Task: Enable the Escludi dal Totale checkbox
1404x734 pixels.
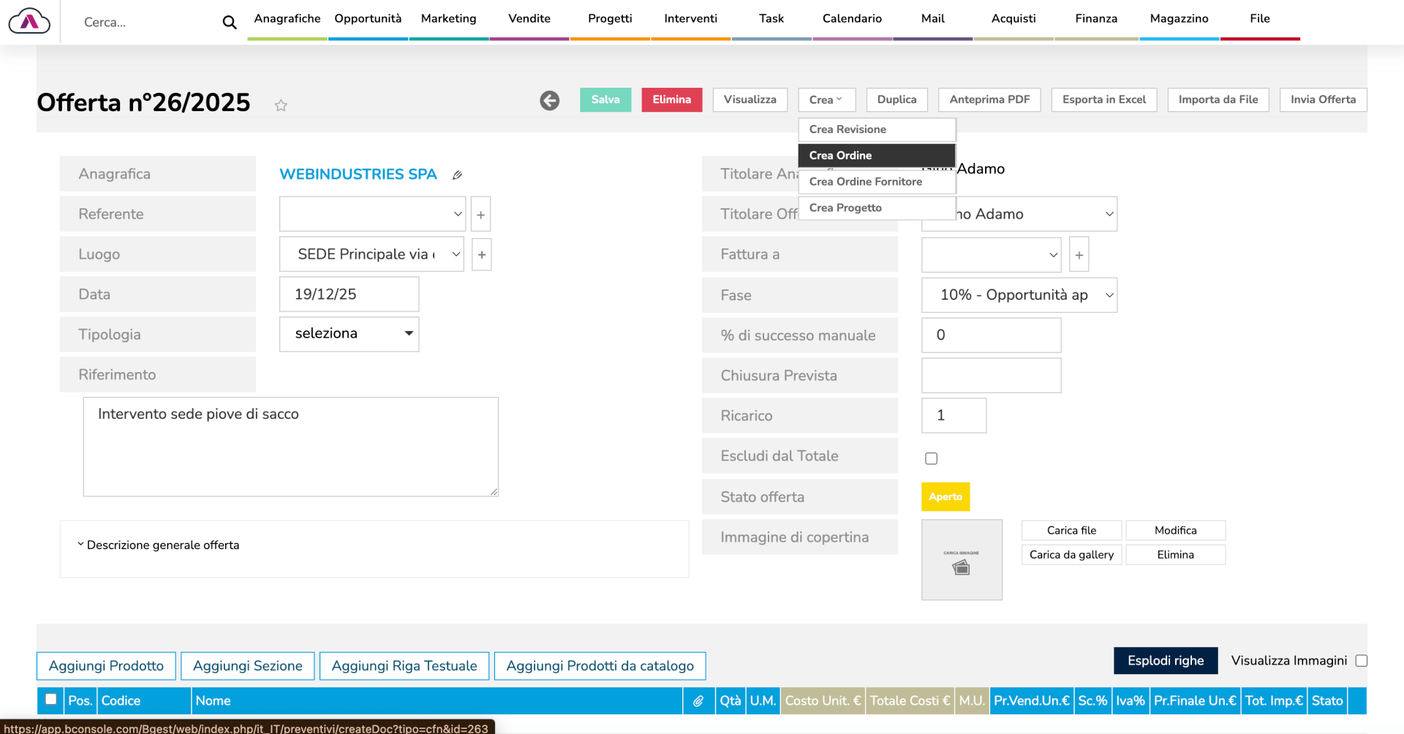Action: tap(931, 458)
